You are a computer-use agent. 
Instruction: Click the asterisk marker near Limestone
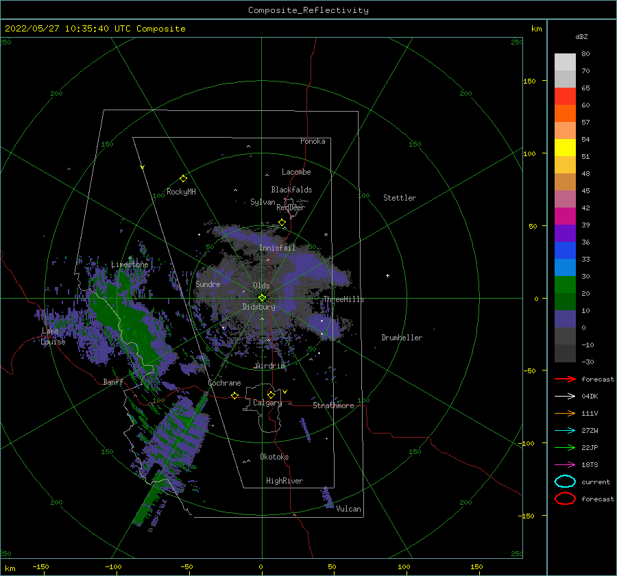(x=130, y=258)
